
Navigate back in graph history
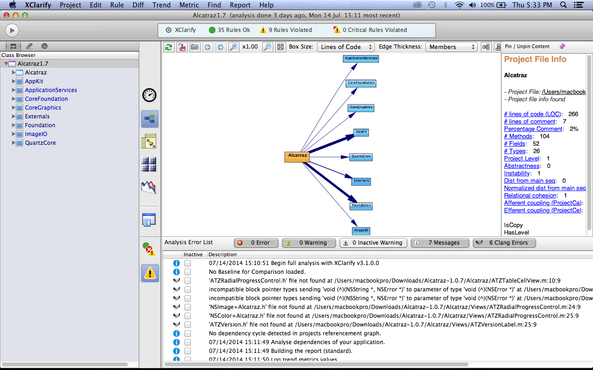tap(208, 47)
